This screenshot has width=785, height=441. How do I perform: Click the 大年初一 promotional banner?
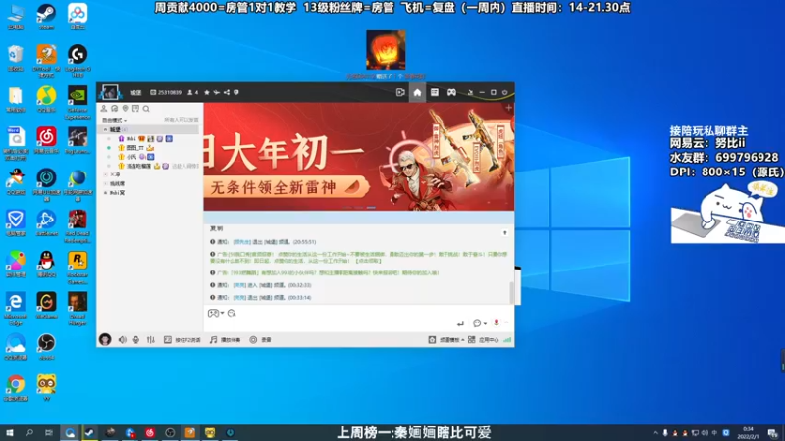click(x=358, y=157)
